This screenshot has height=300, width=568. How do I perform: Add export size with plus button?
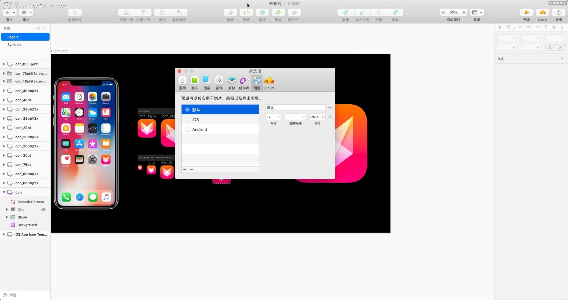pyautogui.click(x=330, y=108)
